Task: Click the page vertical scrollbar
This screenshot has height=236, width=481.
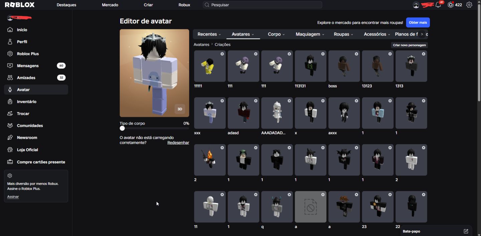Action: pyautogui.click(x=479, y=53)
